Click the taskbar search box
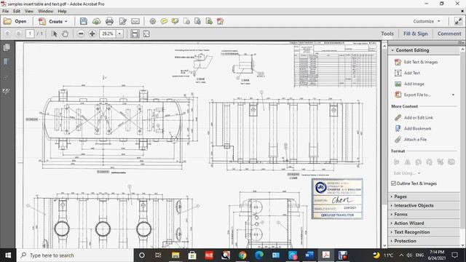 click(x=75, y=255)
